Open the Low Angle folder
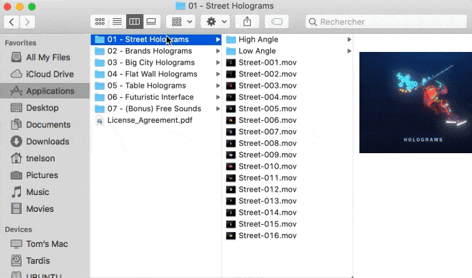The image size is (472, 278). (x=287, y=51)
